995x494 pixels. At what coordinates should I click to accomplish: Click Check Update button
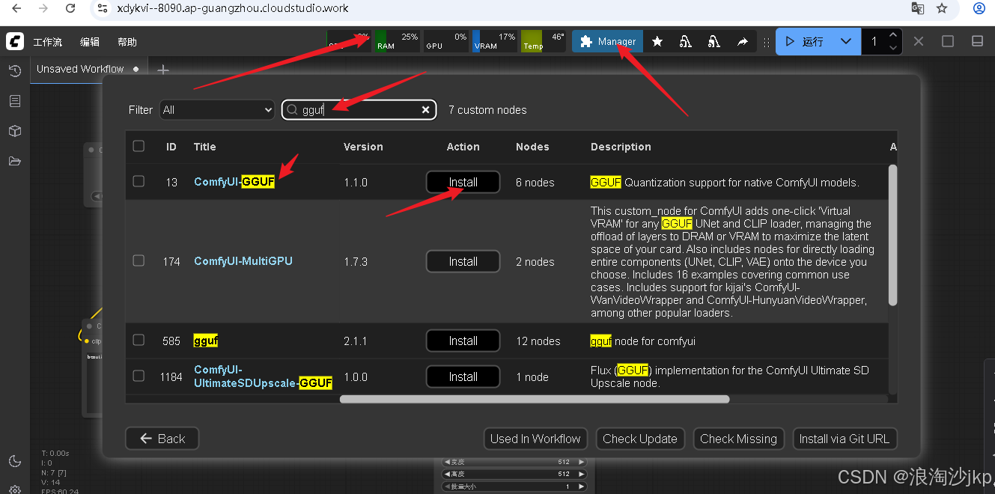tap(640, 439)
